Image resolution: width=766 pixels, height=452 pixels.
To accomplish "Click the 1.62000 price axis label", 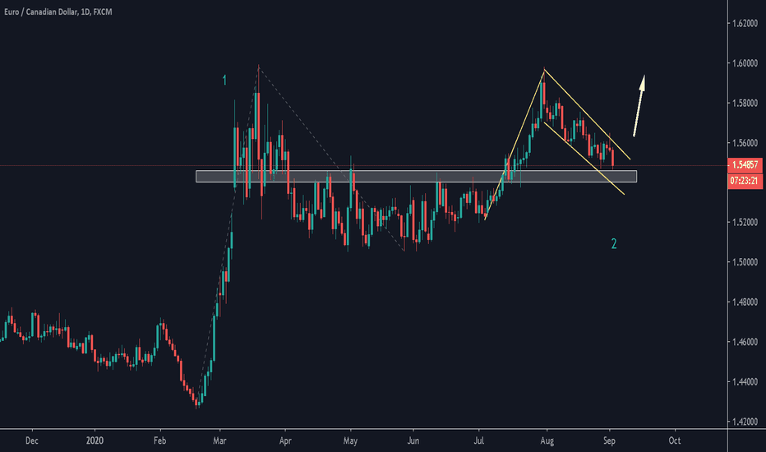I will pos(745,24).
